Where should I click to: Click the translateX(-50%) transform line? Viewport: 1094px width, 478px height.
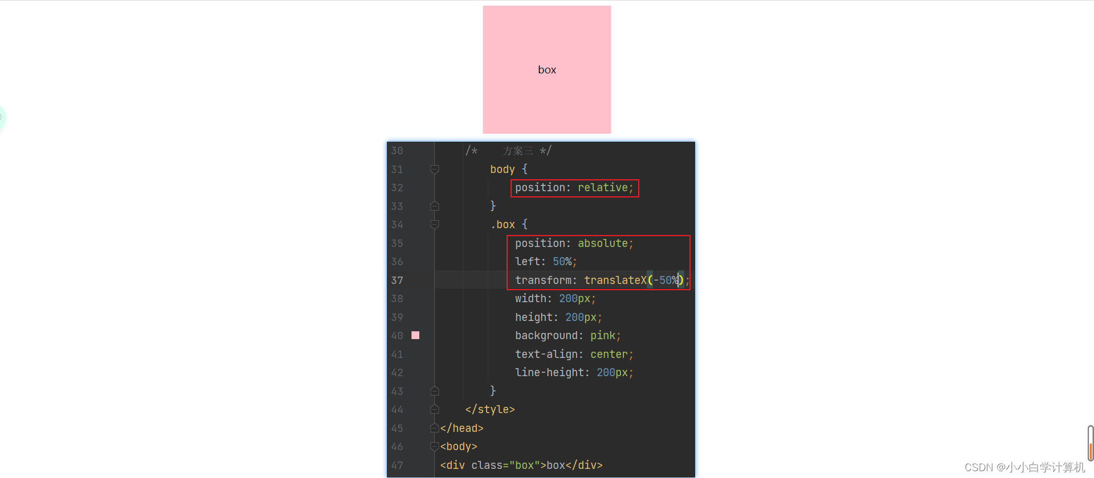[602, 280]
